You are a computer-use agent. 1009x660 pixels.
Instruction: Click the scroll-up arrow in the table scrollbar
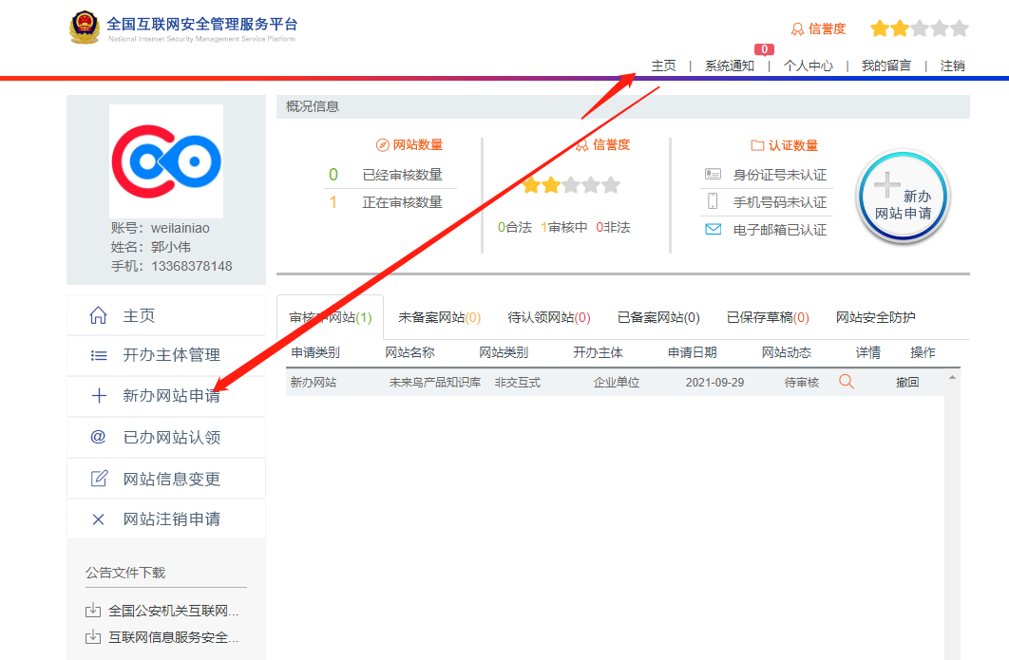953,378
